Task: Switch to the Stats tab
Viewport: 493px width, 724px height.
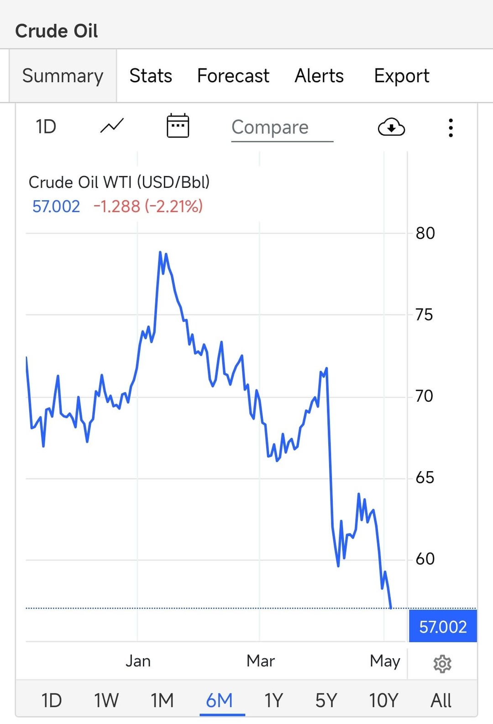Action: (151, 76)
